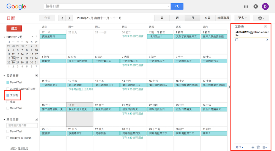
Task: Open the Google apps grid
Action: (x=246, y=6)
